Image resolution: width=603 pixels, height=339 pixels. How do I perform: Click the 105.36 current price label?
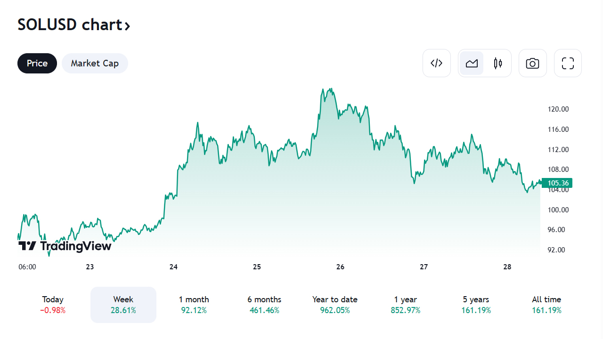(x=557, y=183)
